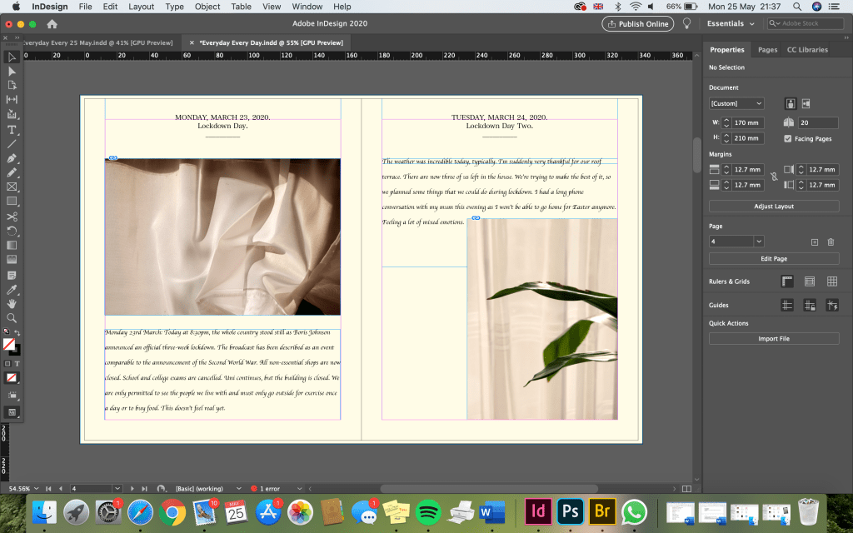Image resolution: width=853 pixels, height=533 pixels.
Task: Expand the Page number dropdown in Properties
Action: point(758,242)
